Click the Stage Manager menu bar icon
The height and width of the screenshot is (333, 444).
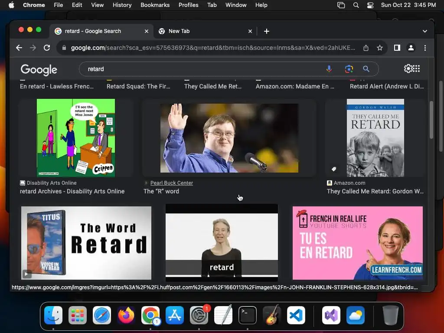(341, 5)
